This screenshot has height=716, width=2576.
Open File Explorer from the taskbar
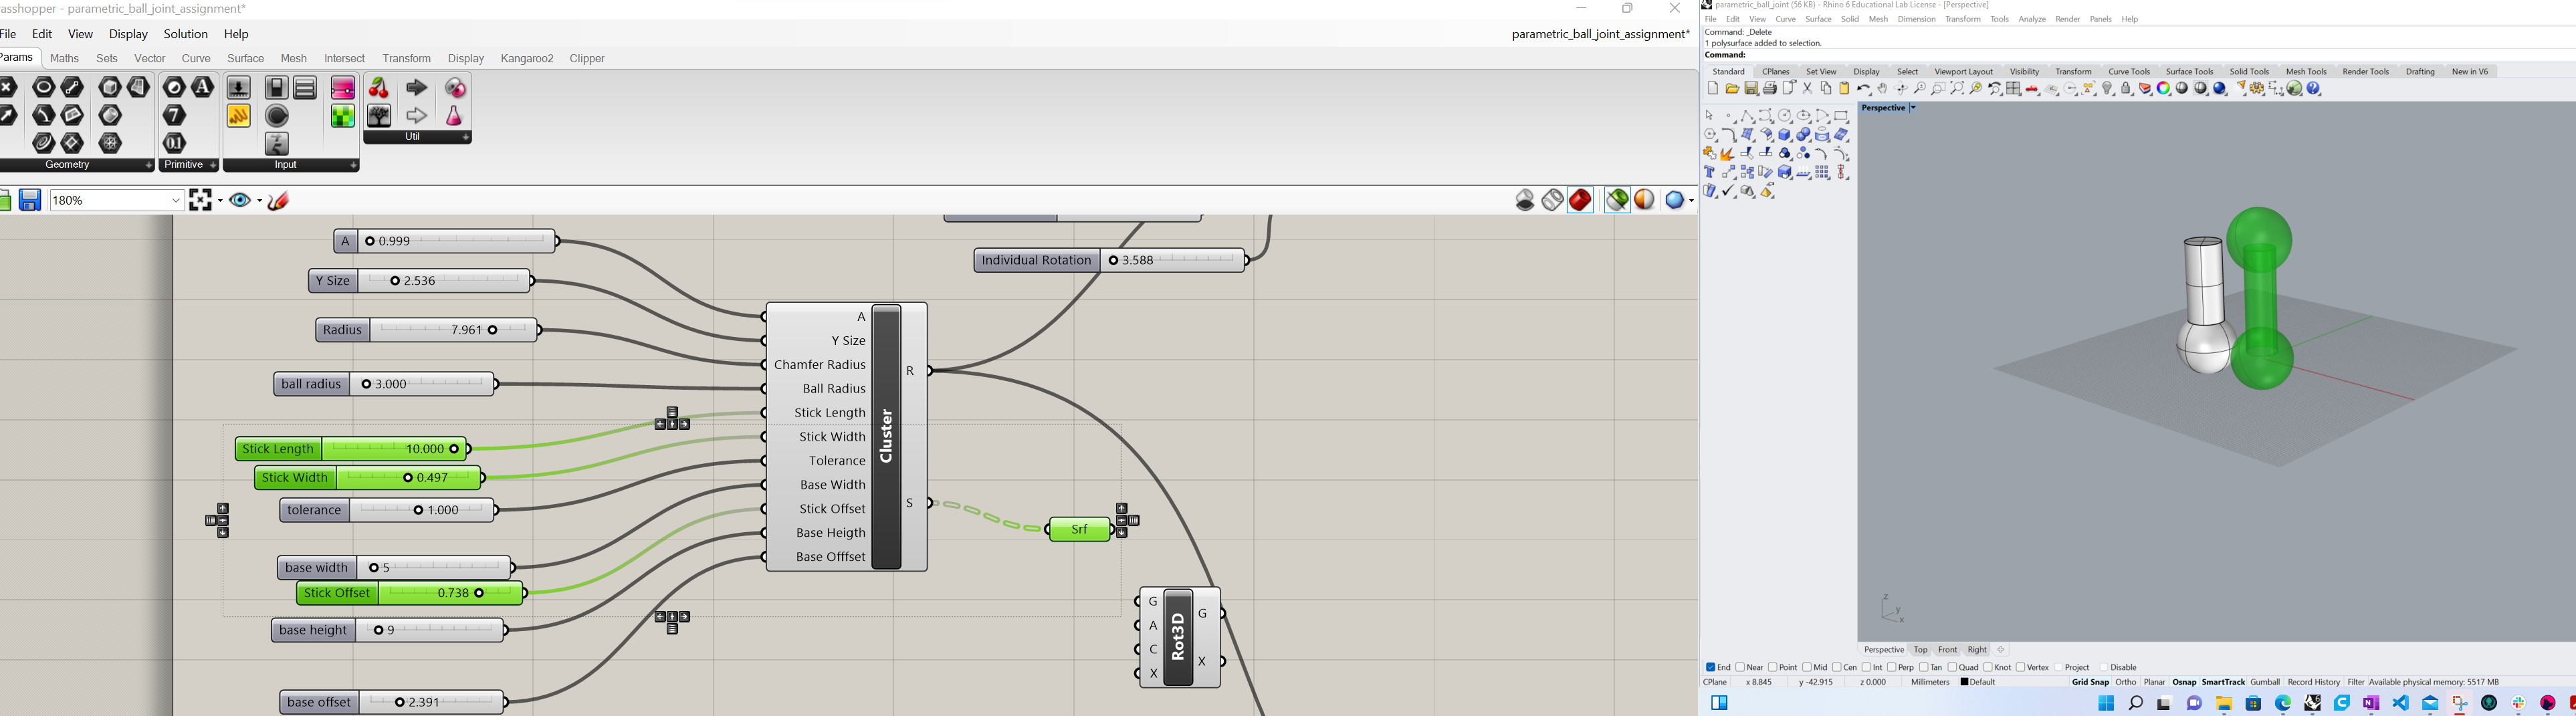(x=2224, y=703)
